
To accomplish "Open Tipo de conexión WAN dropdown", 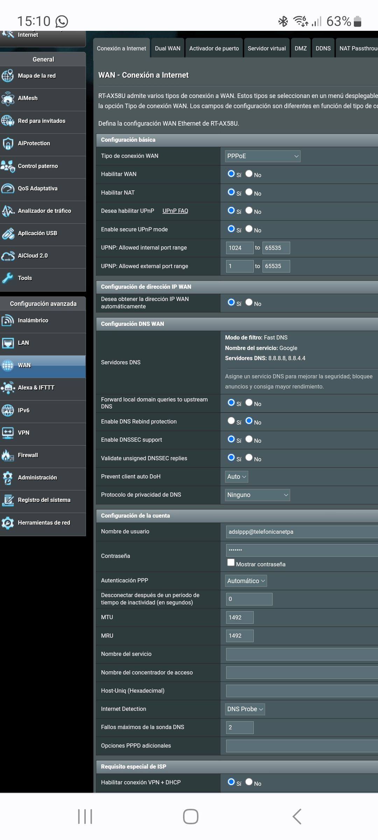I will tap(262, 156).
